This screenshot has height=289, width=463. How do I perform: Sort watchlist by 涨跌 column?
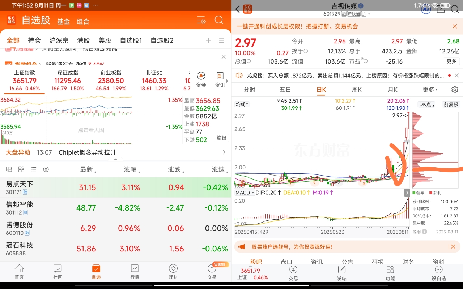click(176, 169)
